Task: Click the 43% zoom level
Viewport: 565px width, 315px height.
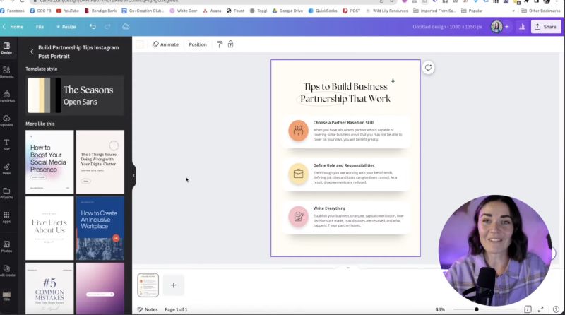Action: pos(440,309)
